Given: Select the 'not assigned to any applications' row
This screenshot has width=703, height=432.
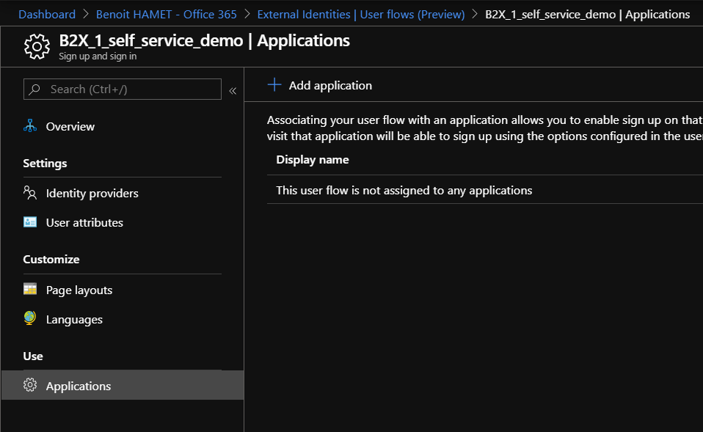Looking at the screenshot, I should (x=404, y=191).
